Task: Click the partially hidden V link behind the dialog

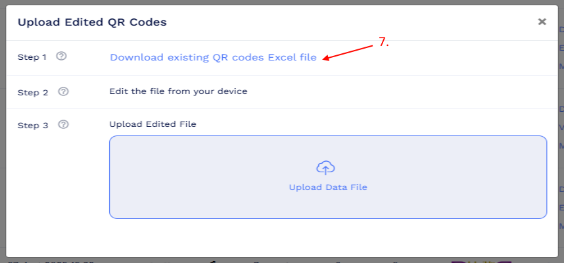Action: coord(561,128)
